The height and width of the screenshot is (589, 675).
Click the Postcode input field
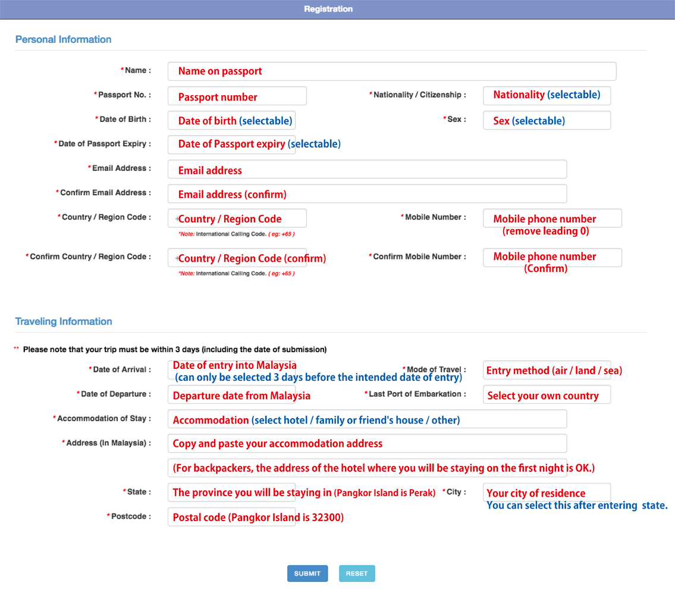click(x=231, y=517)
